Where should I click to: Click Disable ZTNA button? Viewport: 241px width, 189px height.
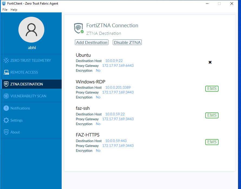click(127, 42)
